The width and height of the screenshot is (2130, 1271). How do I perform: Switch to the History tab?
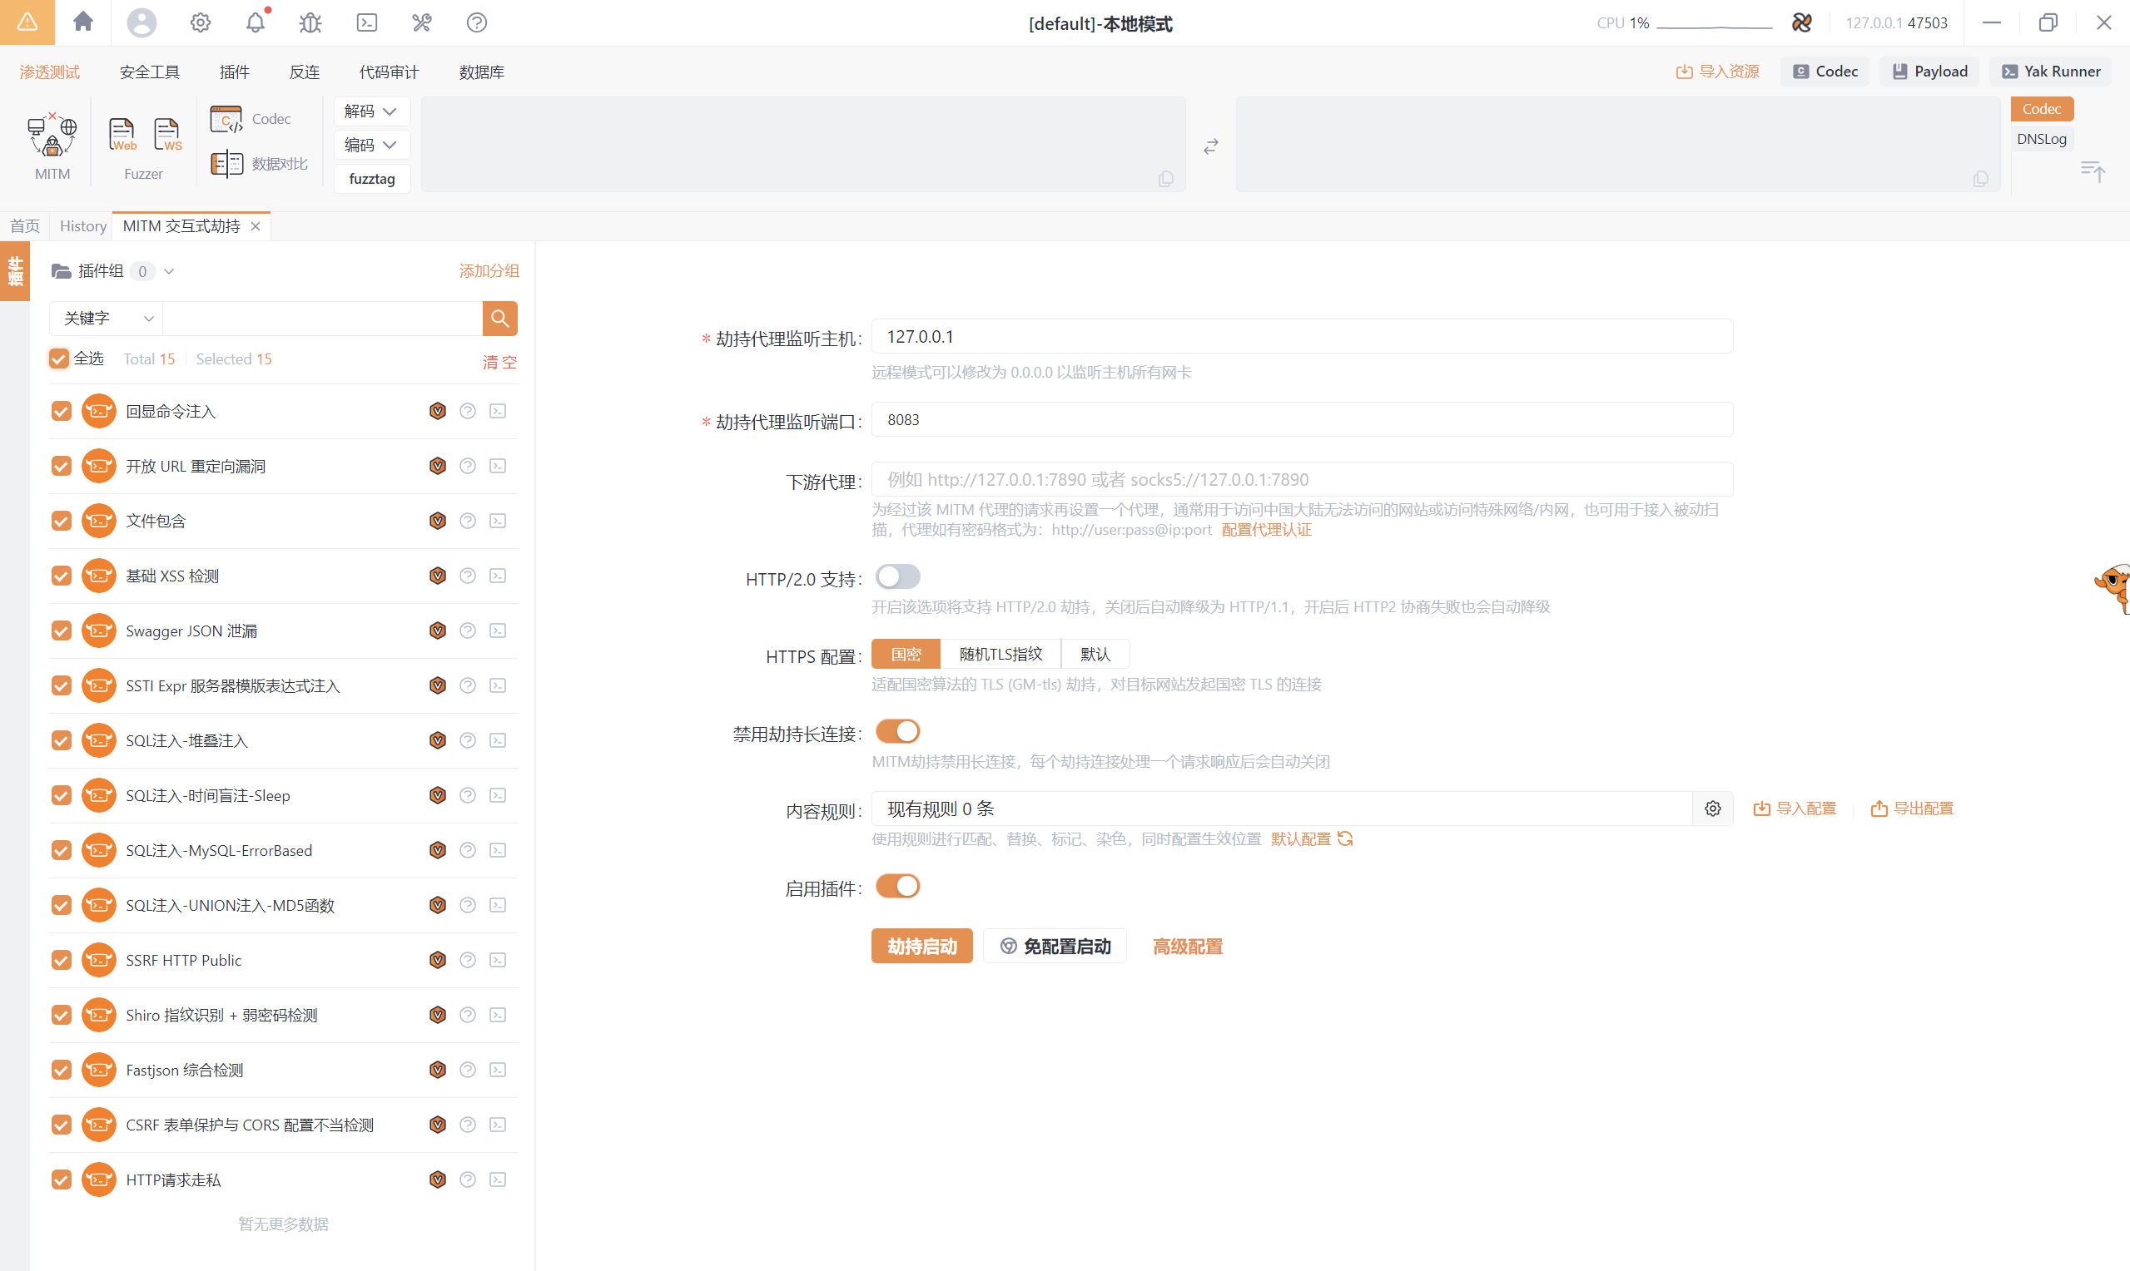click(x=83, y=226)
